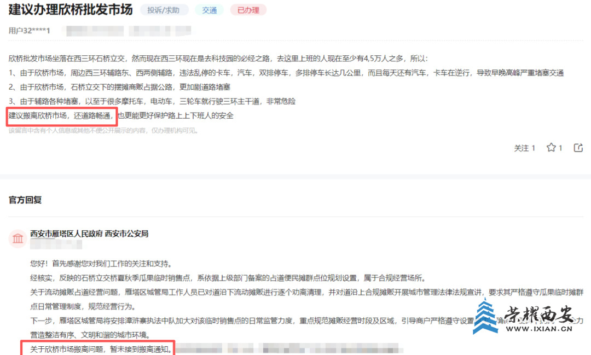Click the red 已办理 status tag

pos(248,10)
